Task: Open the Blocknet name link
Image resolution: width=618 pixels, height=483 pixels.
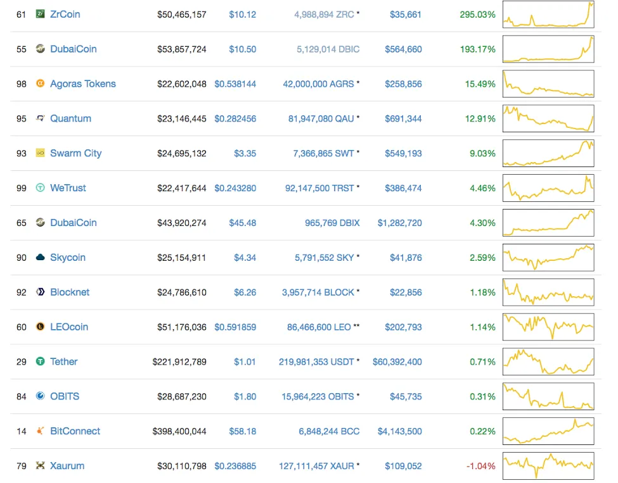Action: pos(70,292)
